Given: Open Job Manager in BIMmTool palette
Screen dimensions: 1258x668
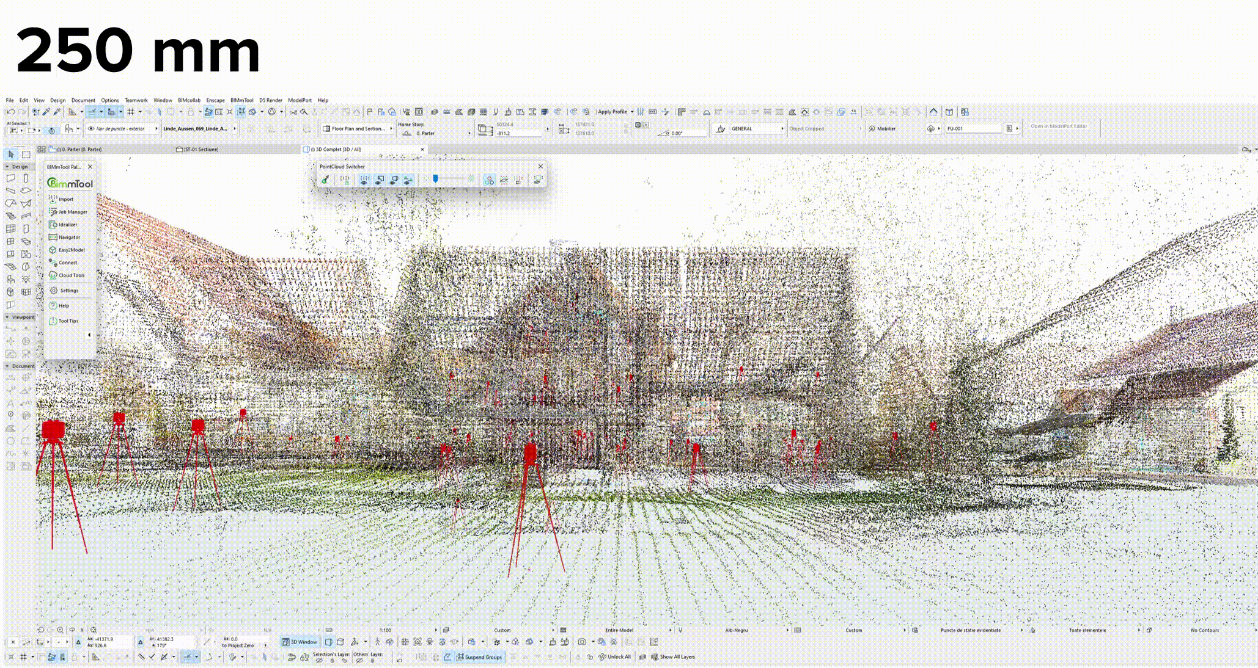Looking at the screenshot, I should [x=72, y=212].
